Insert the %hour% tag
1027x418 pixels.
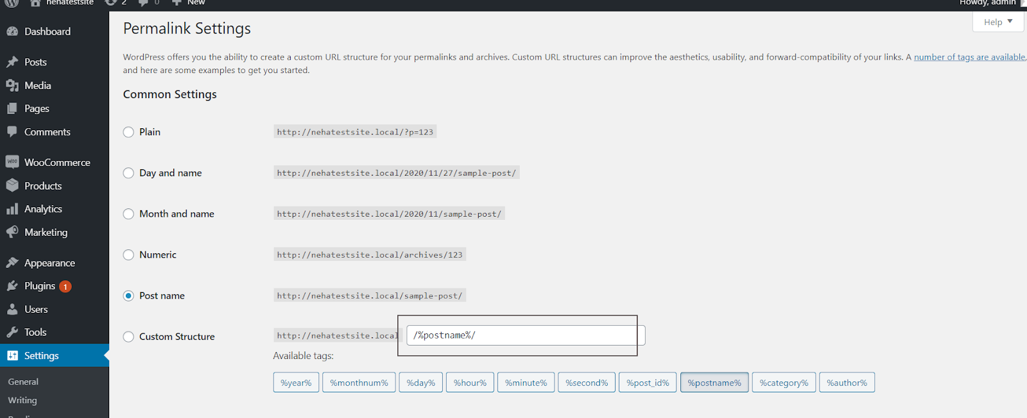(x=470, y=383)
